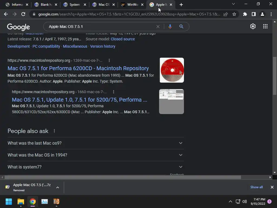
Task: Clear the search box with the X
Action: 158,27
